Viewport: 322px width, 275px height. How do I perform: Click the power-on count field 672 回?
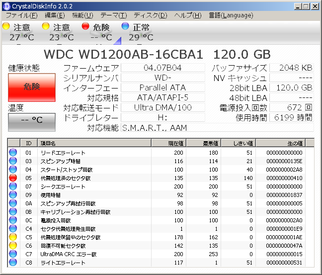292,107
